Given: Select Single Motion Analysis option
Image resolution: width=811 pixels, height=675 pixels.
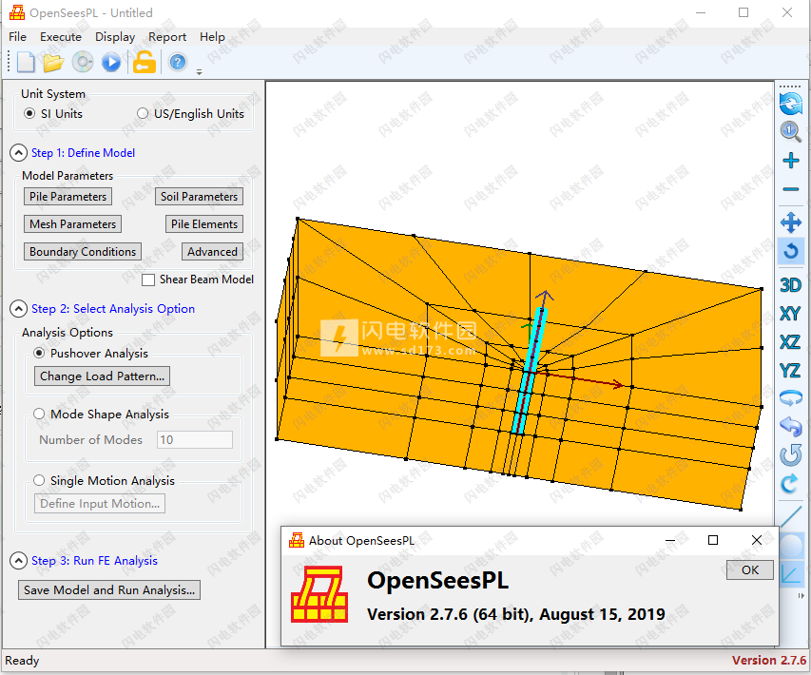Looking at the screenshot, I should click(x=39, y=480).
